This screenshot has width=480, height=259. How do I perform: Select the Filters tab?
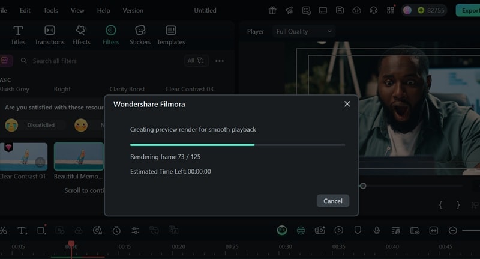tap(110, 35)
